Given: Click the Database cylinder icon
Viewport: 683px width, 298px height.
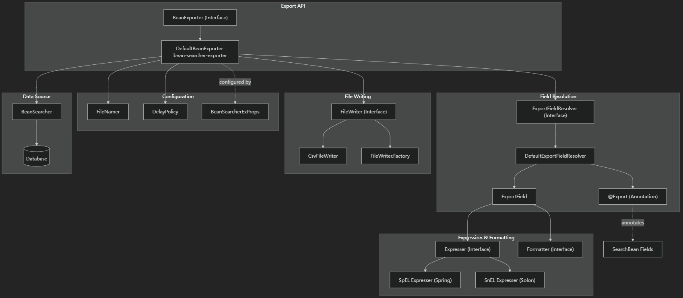Looking at the screenshot, I should (37, 156).
